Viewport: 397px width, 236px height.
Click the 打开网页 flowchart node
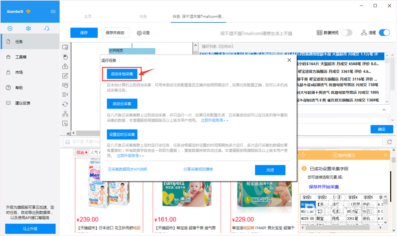point(132,51)
